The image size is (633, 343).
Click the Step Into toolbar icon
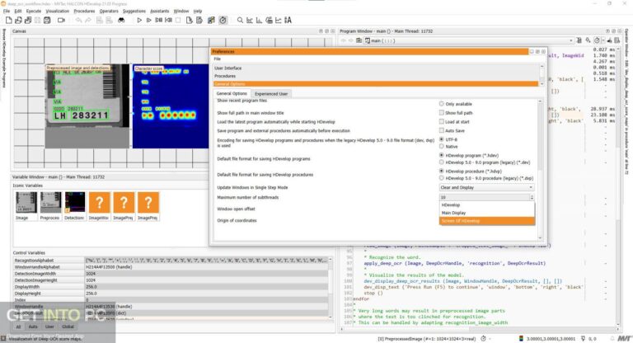(158, 20)
